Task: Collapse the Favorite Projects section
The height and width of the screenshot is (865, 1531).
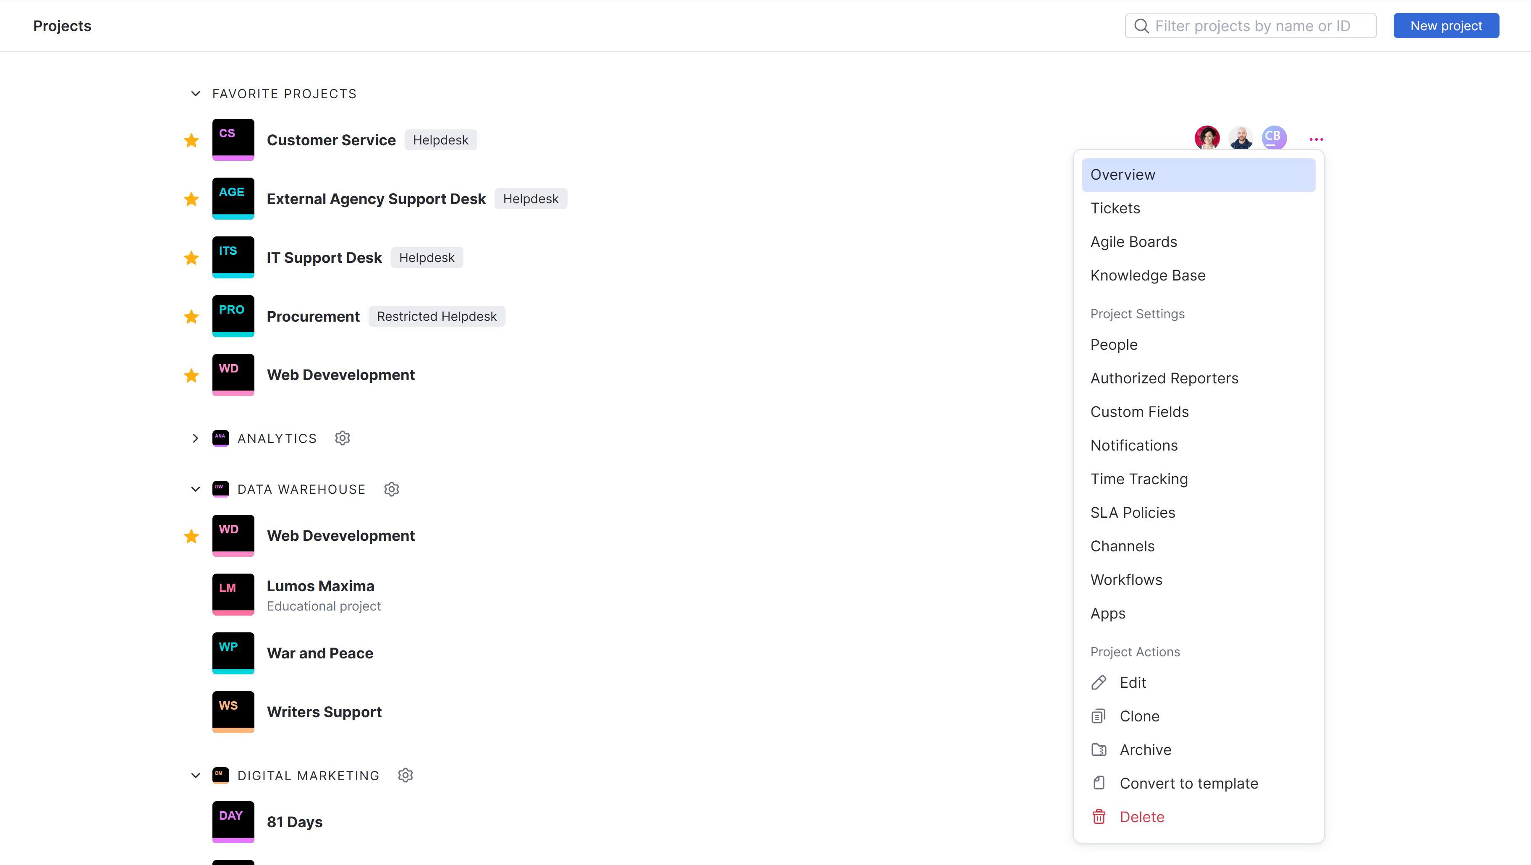Action: (x=195, y=93)
